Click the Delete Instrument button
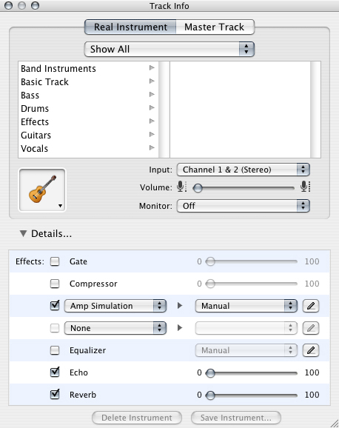339x428 pixels. click(137, 418)
